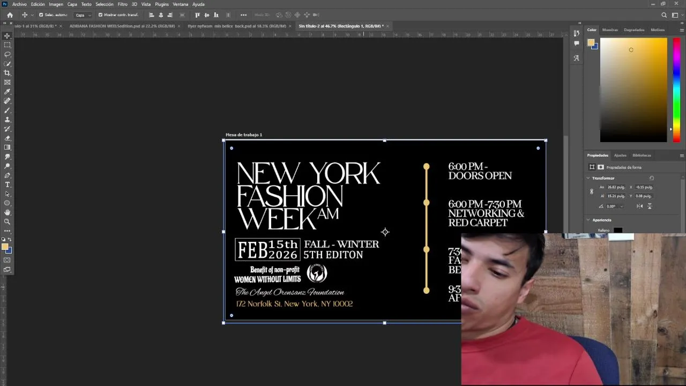The width and height of the screenshot is (686, 386).
Task: Click the hue spectrum slider
Action: click(676, 90)
